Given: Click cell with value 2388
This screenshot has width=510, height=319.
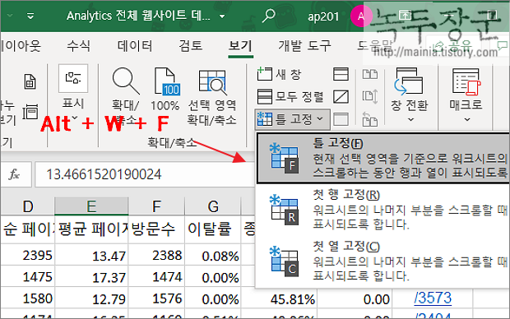Looking at the screenshot, I should click(x=156, y=255).
